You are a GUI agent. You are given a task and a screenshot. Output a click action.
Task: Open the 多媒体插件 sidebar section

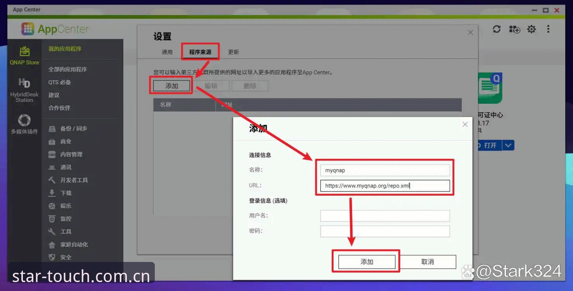click(x=24, y=124)
